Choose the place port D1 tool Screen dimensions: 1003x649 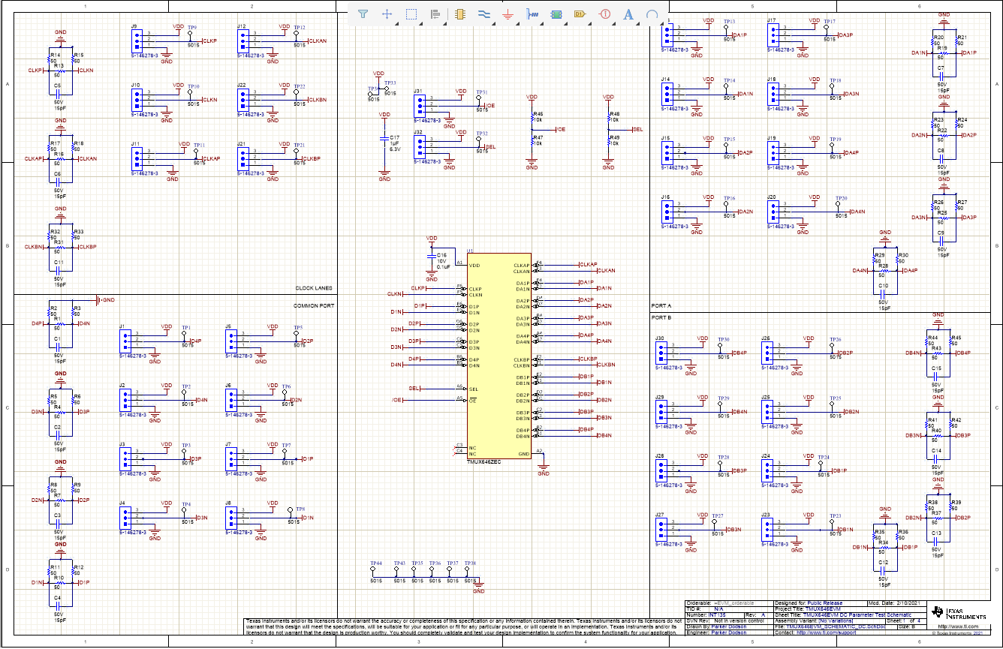[580, 14]
